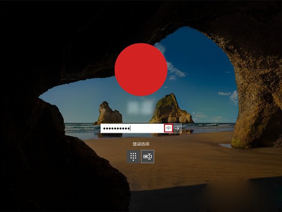The image size is (282, 212).
Task: Click the red circular user avatar
Action: click(141, 69)
